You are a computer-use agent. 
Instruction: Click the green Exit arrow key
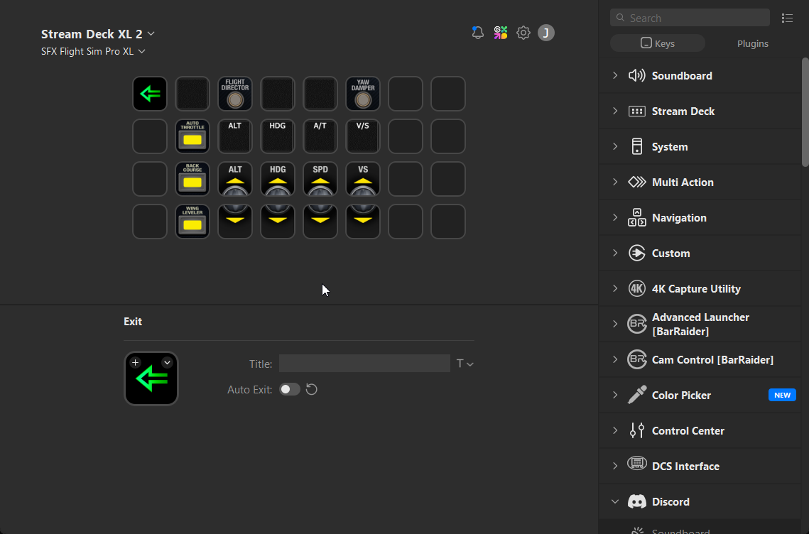click(x=150, y=94)
